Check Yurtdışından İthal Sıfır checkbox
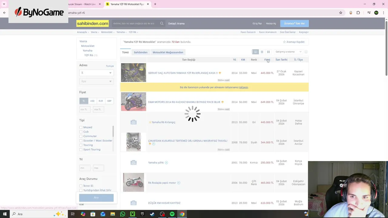This screenshot has height=218, width=388. pos(81,190)
